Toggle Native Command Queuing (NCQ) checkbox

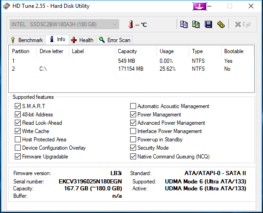point(133,156)
